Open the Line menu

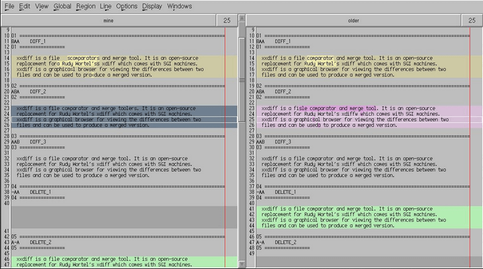pos(106,6)
